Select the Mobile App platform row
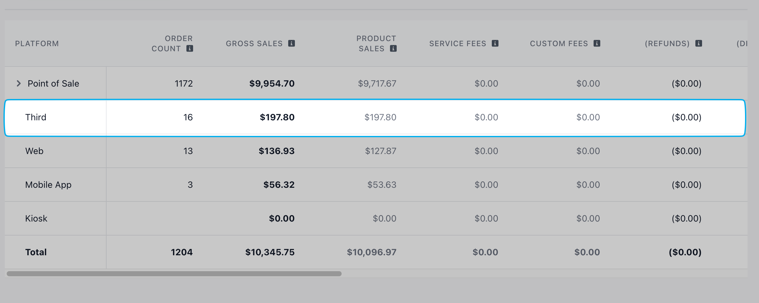 [376, 185]
